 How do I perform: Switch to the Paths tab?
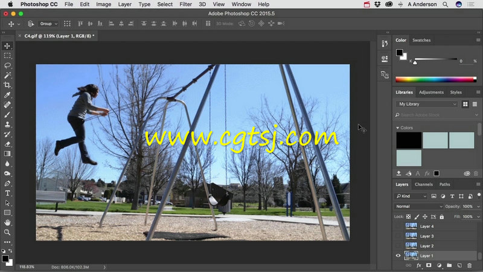pos(444,184)
